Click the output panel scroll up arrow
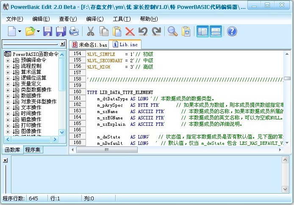The width and height of the screenshot is (294, 205). tap(285, 160)
